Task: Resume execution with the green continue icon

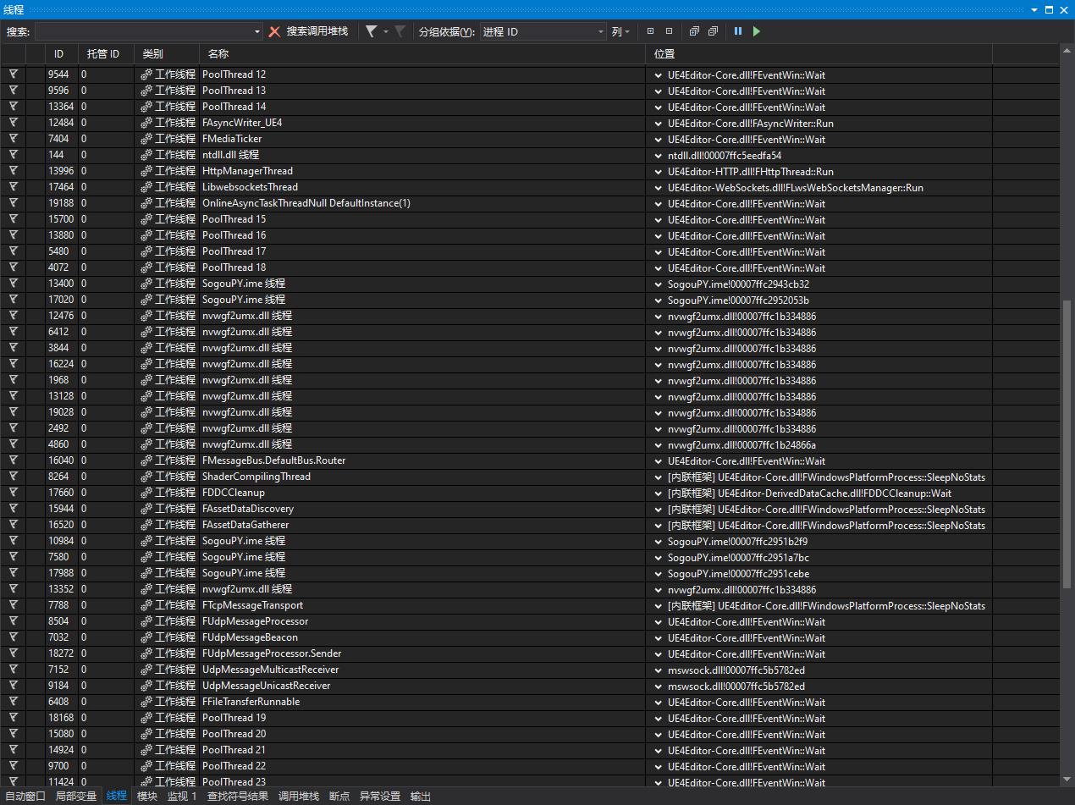Action: pyautogui.click(x=756, y=31)
